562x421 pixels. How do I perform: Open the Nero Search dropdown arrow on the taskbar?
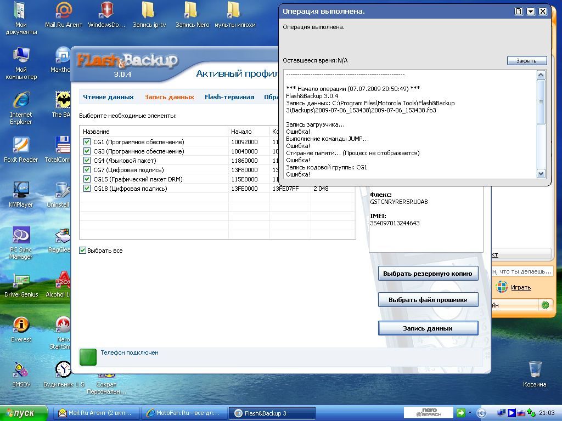(470, 413)
